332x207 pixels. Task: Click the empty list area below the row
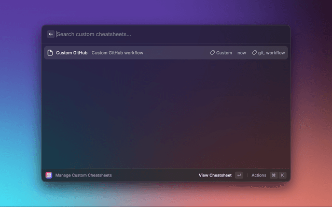tap(166, 114)
